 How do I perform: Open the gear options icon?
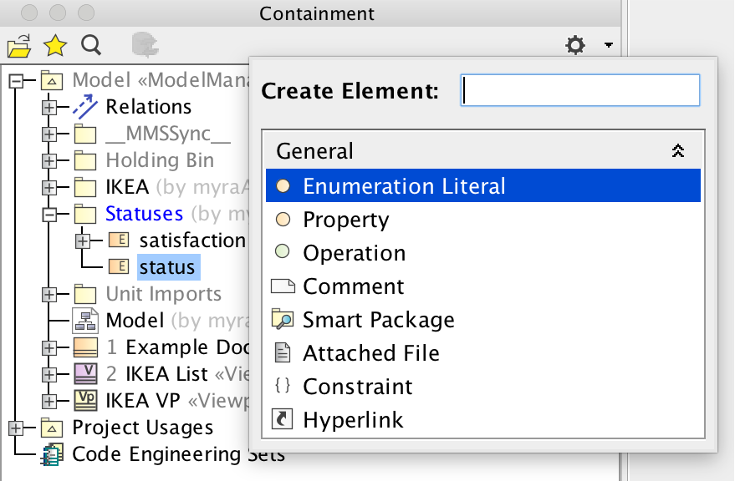click(575, 45)
